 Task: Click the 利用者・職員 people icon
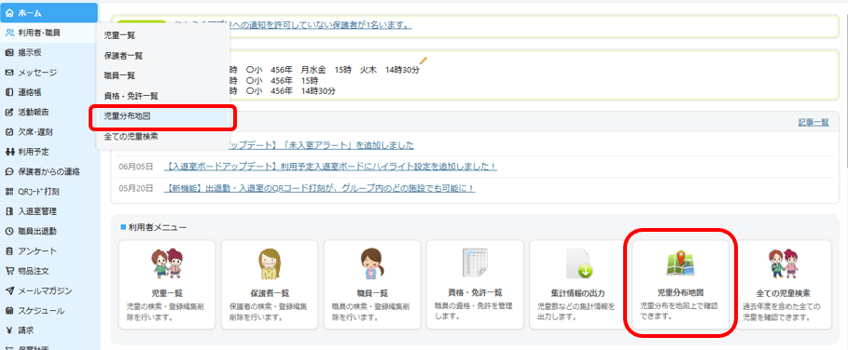pos(9,33)
